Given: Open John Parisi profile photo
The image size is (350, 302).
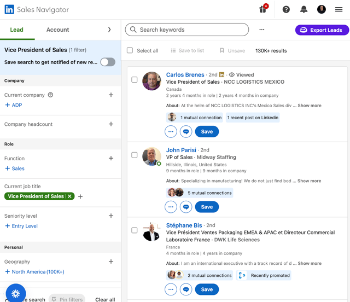Looking at the screenshot, I should (151, 156).
